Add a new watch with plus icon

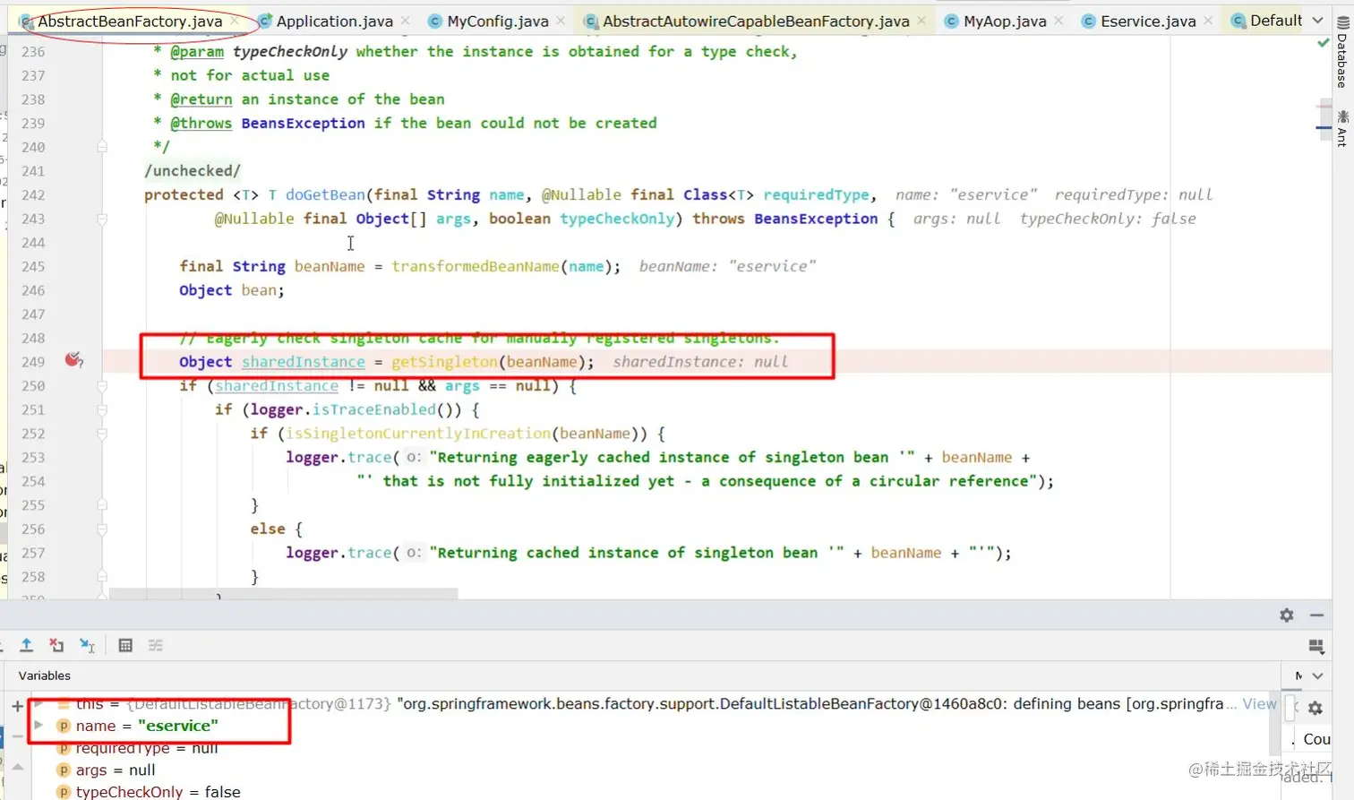point(17,707)
